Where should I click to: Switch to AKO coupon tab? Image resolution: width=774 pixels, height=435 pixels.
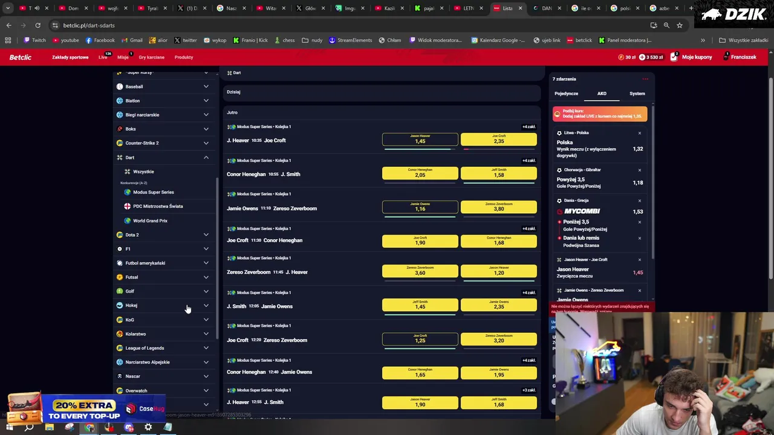click(x=602, y=94)
